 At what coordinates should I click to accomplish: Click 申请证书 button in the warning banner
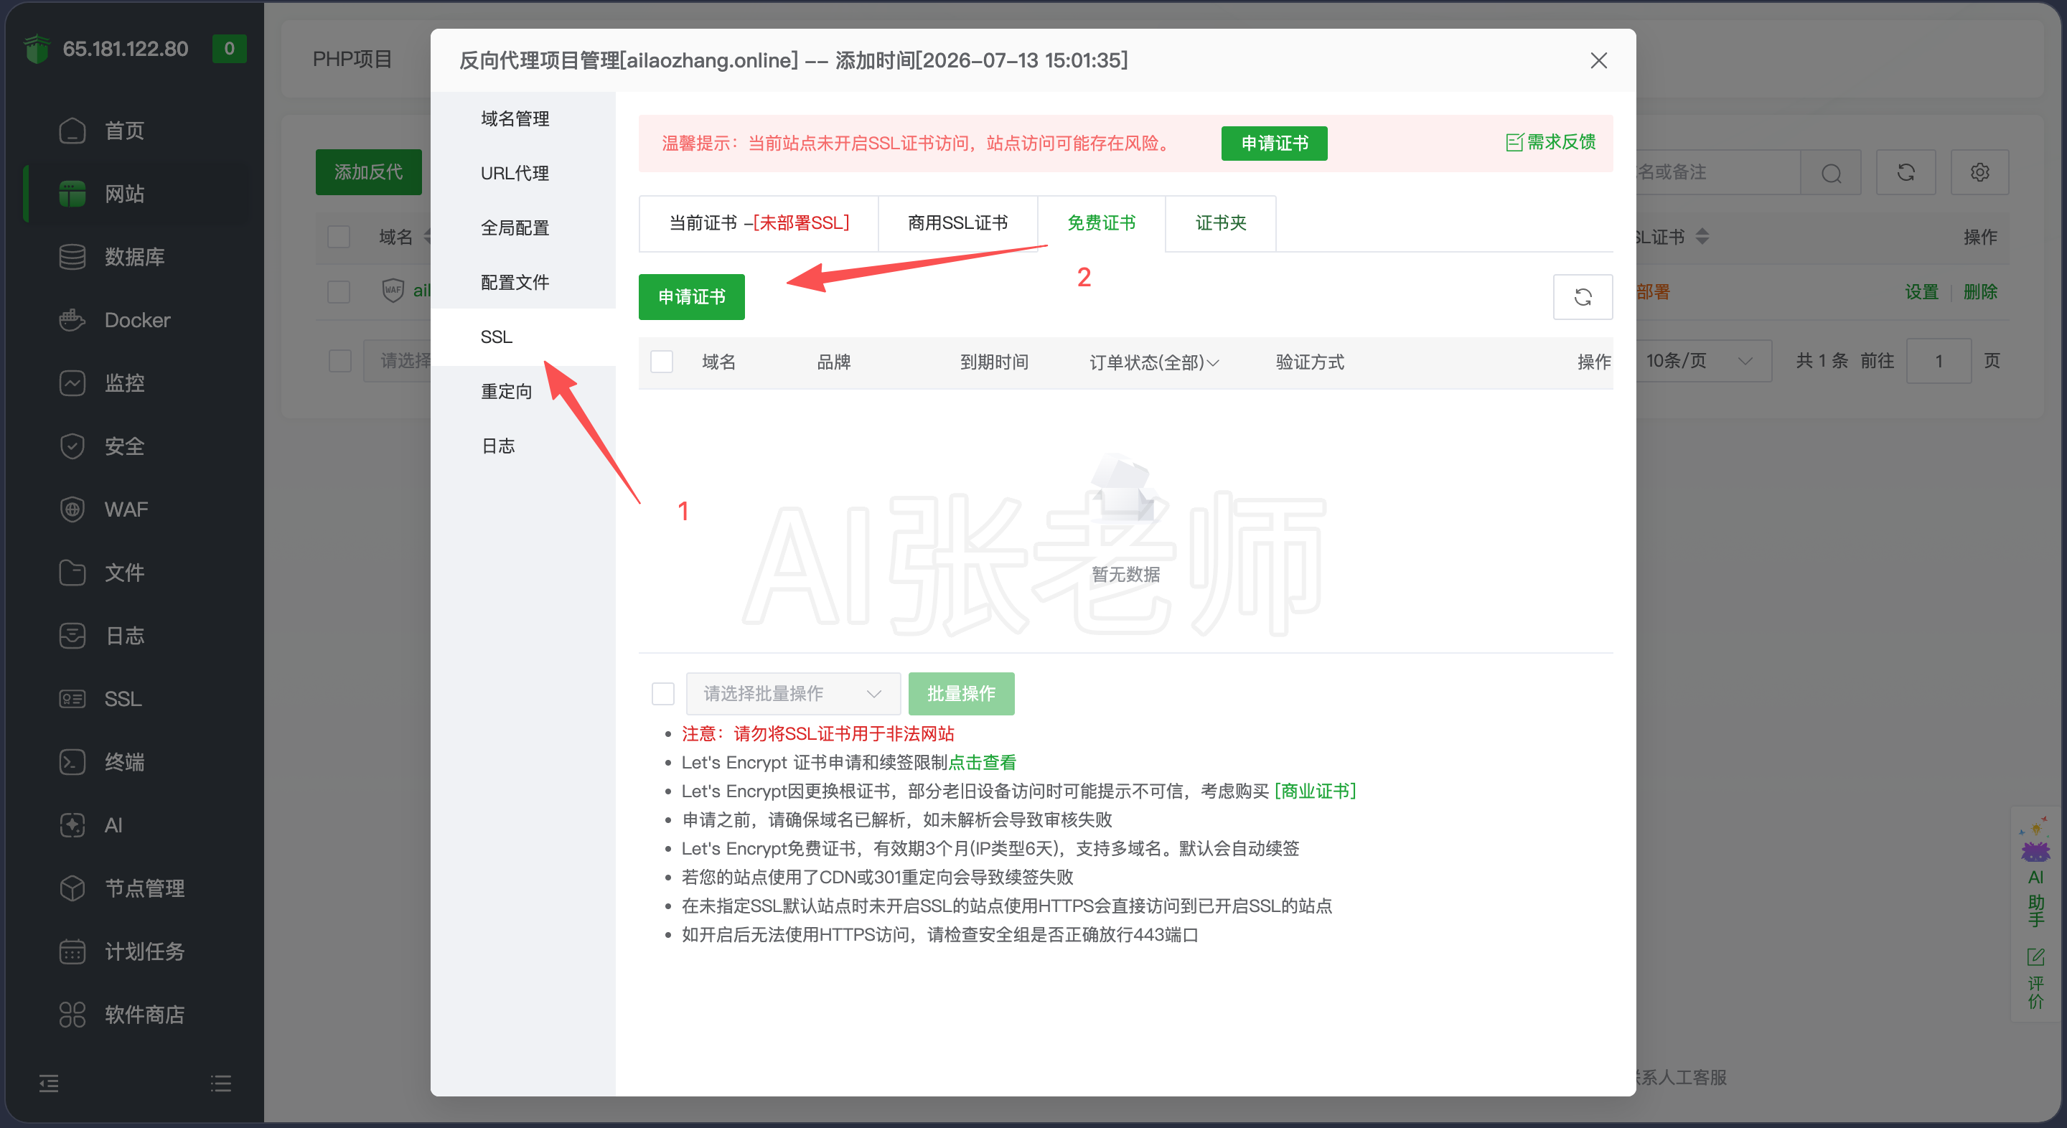click(x=1274, y=144)
